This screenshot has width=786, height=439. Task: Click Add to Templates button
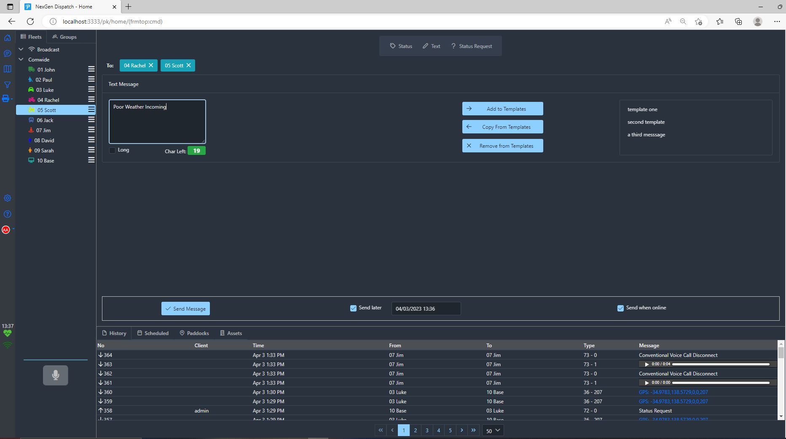(502, 109)
